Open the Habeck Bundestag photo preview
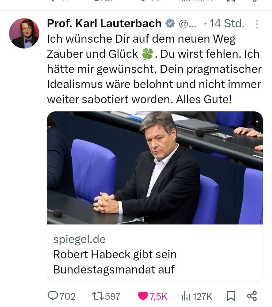 (x=155, y=168)
